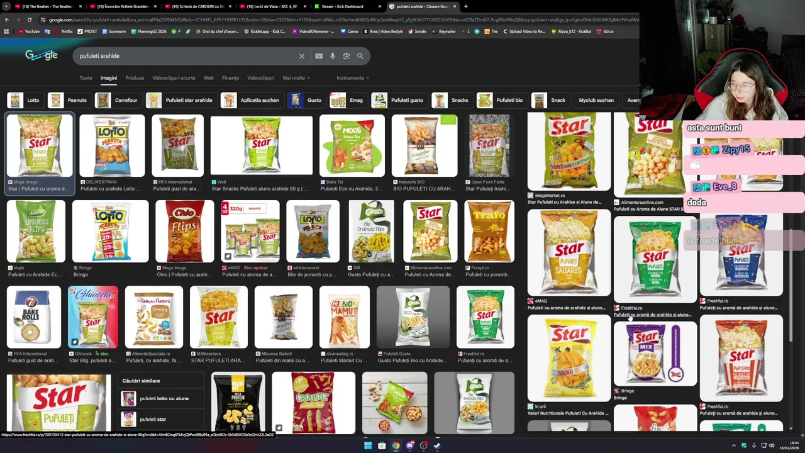
Task: Go back with the browser back arrow
Action: pos(6,20)
